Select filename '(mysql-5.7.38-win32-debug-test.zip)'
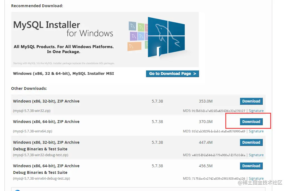The height and width of the screenshot is (191, 288). click(x=40, y=155)
